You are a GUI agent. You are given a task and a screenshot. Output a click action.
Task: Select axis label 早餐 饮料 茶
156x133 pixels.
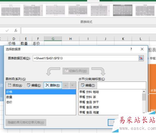click(x=88, y=97)
